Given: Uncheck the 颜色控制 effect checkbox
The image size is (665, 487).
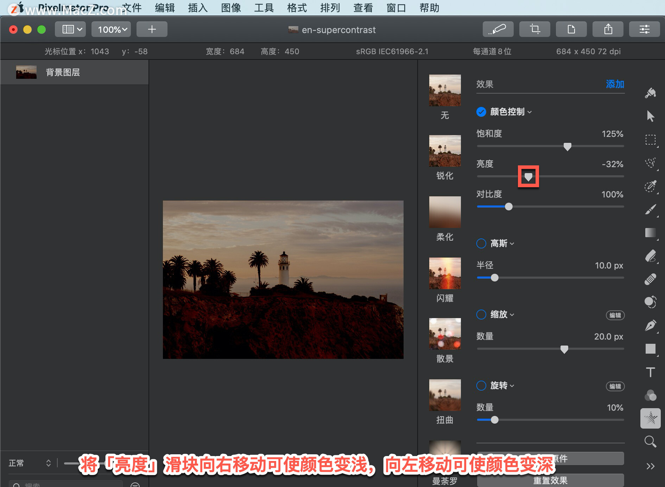Looking at the screenshot, I should point(481,112).
